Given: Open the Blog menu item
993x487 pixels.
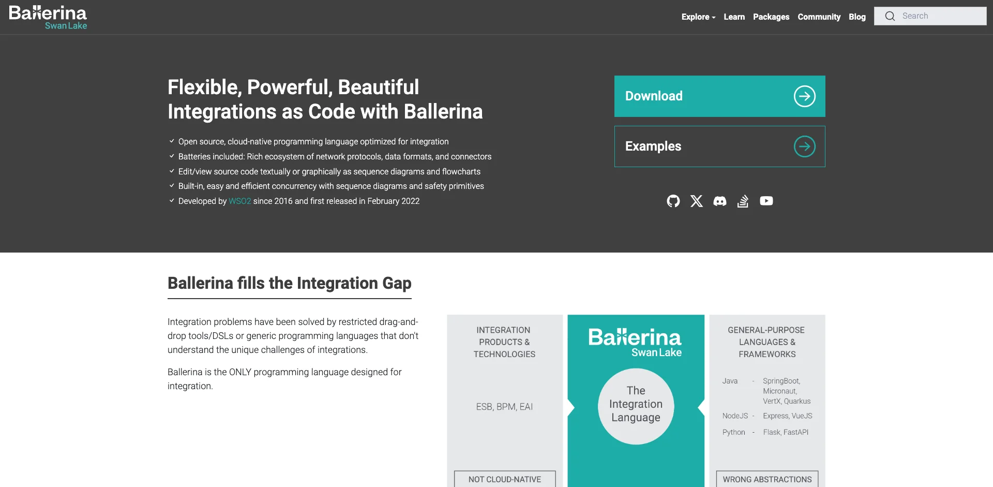Looking at the screenshot, I should click(857, 17).
